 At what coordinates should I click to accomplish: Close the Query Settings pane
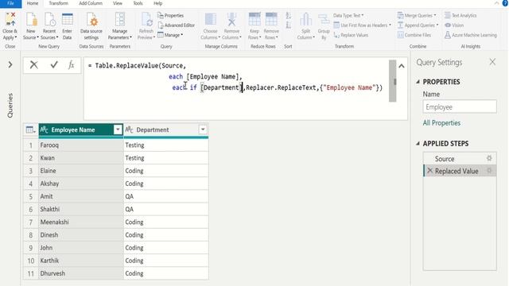point(492,62)
